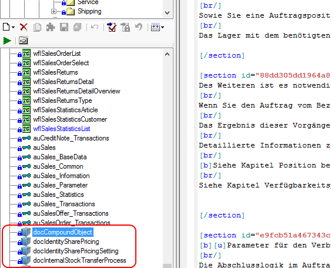Click text line 'Das Lager mit dem benötigten'

[265, 35]
